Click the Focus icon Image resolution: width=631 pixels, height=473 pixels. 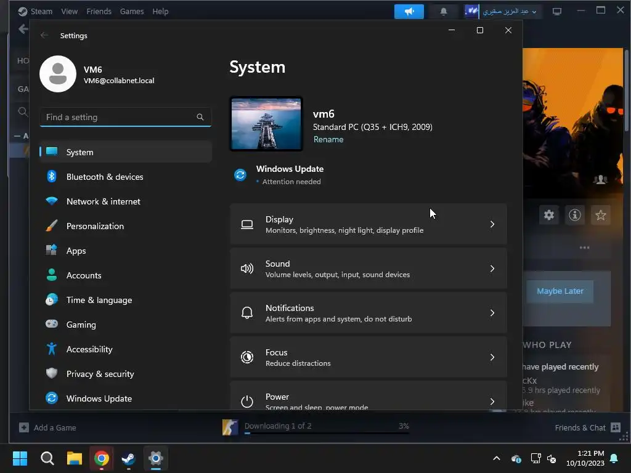(247, 357)
